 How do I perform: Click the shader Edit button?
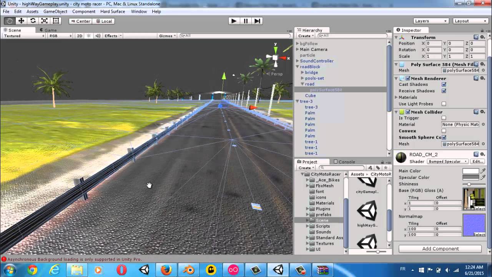pos(477,162)
